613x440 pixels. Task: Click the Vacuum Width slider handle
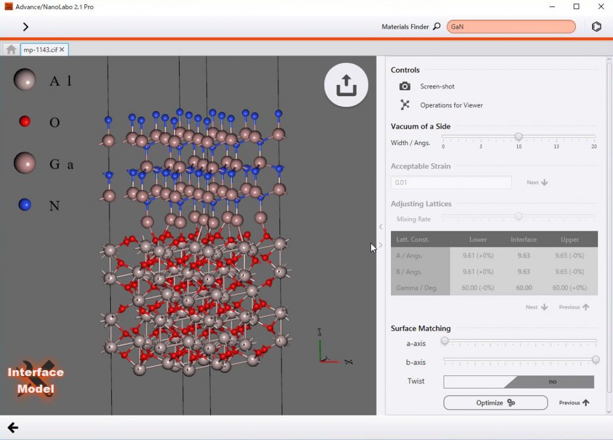(518, 137)
